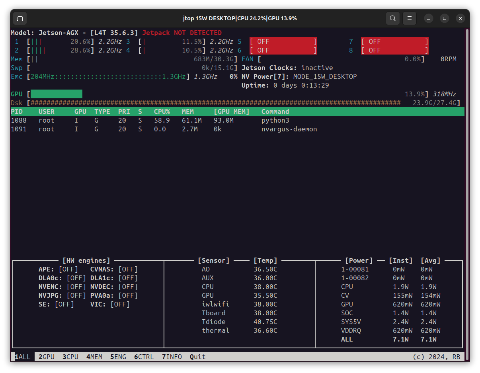480x373 pixels.
Task: Switch to the 2GPU page
Action: [47, 357]
